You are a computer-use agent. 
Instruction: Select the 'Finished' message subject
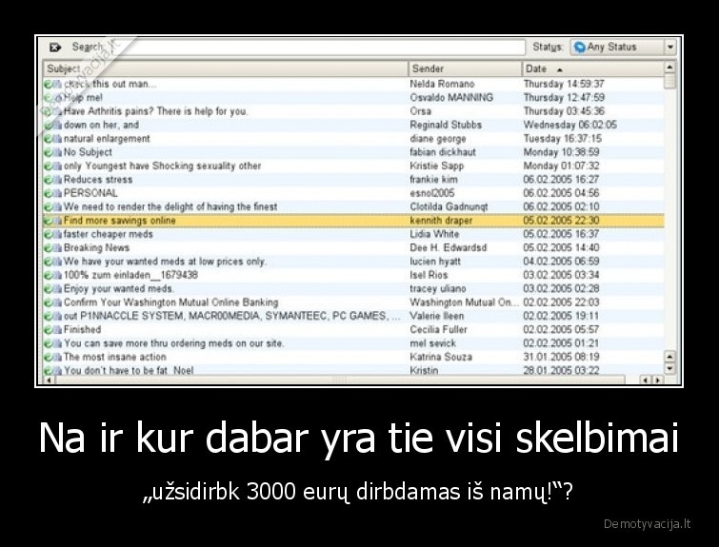point(82,330)
